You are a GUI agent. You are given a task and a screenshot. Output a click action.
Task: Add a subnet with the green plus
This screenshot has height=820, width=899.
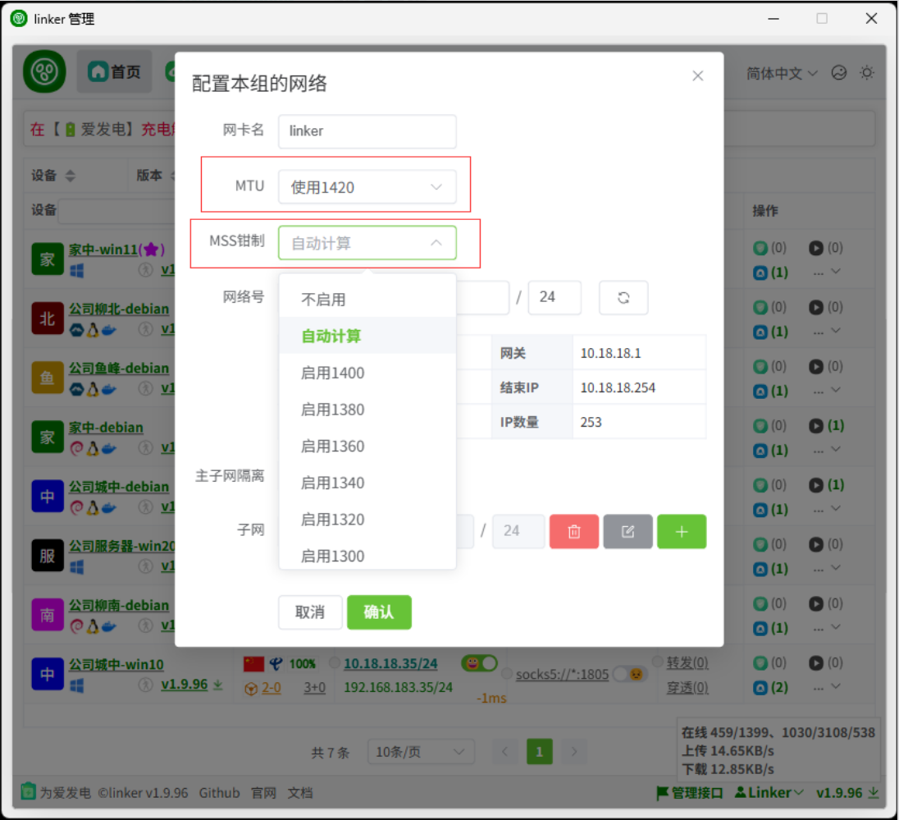682,531
